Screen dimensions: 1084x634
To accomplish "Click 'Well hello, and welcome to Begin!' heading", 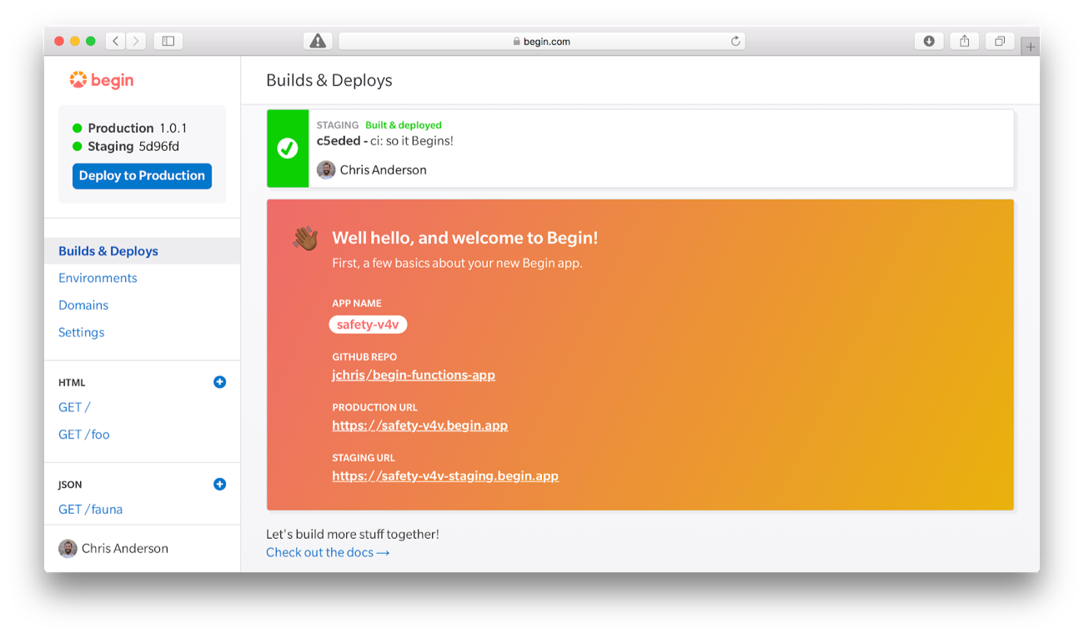I will (x=465, y=238).
